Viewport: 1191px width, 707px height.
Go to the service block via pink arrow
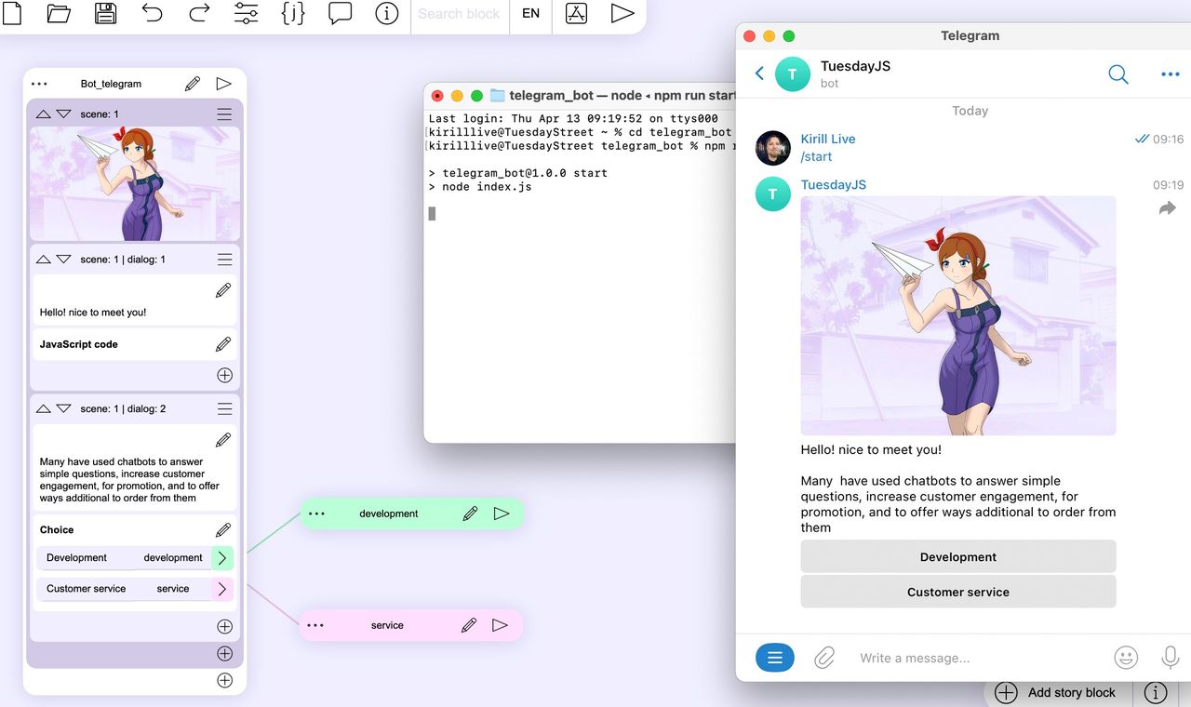pyautogui.click(x=221, y=589)
